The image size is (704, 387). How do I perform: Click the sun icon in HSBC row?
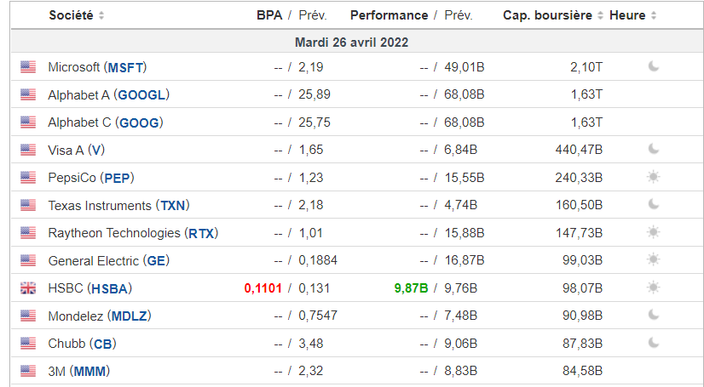(x=654, y=287)
